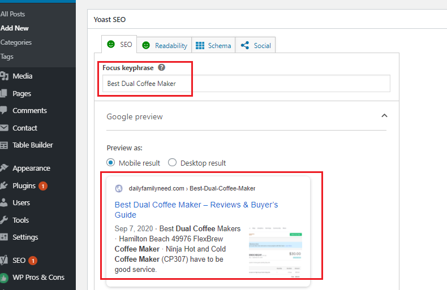Select the Mobile result radio button
447x290 pixels.
[x=111, y=163]
